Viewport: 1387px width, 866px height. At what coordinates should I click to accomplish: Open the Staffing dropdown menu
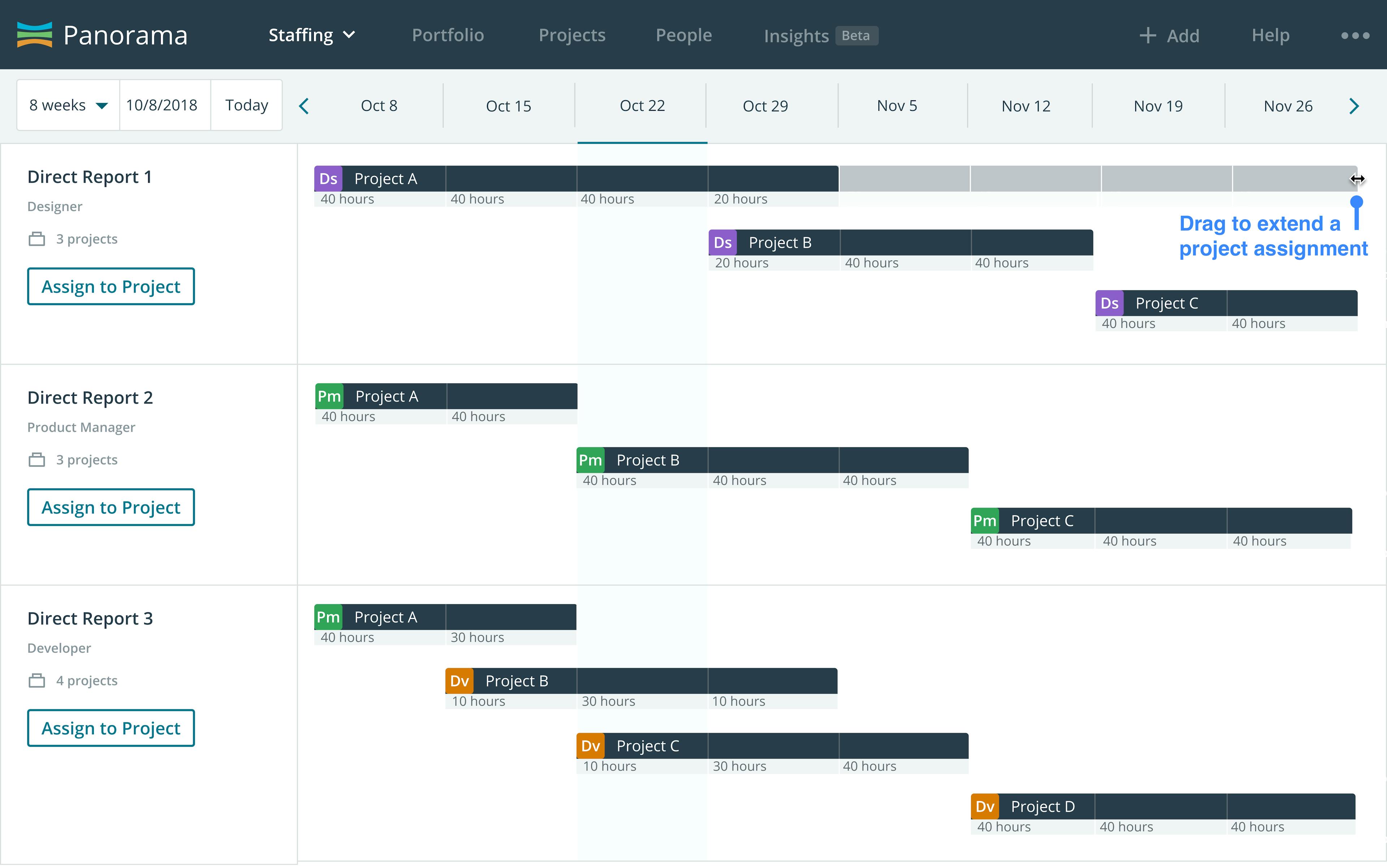click(x=312, y=35)
